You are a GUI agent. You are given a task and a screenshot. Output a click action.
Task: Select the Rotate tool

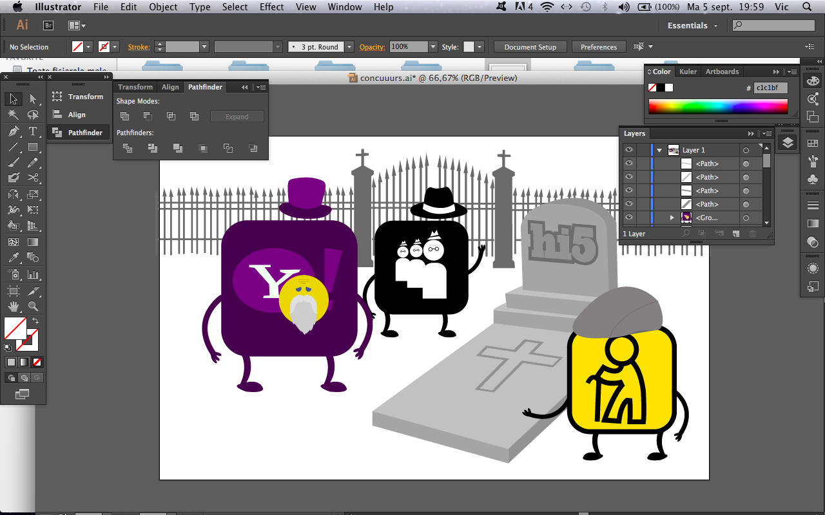tap(13, 194)
